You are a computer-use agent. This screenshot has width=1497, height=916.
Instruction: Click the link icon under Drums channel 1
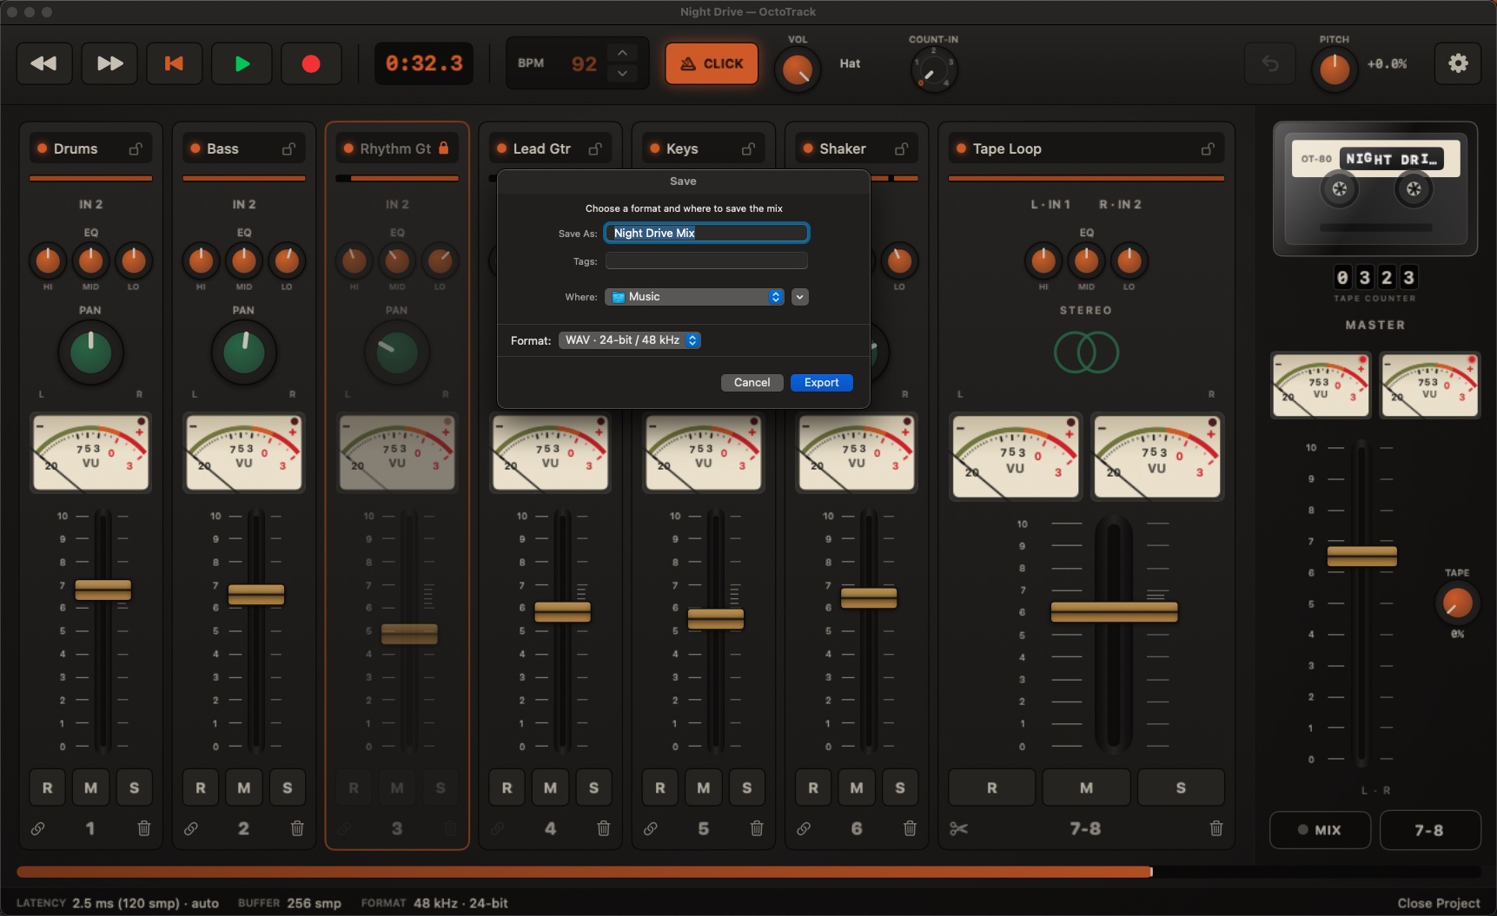pos(38,828)
